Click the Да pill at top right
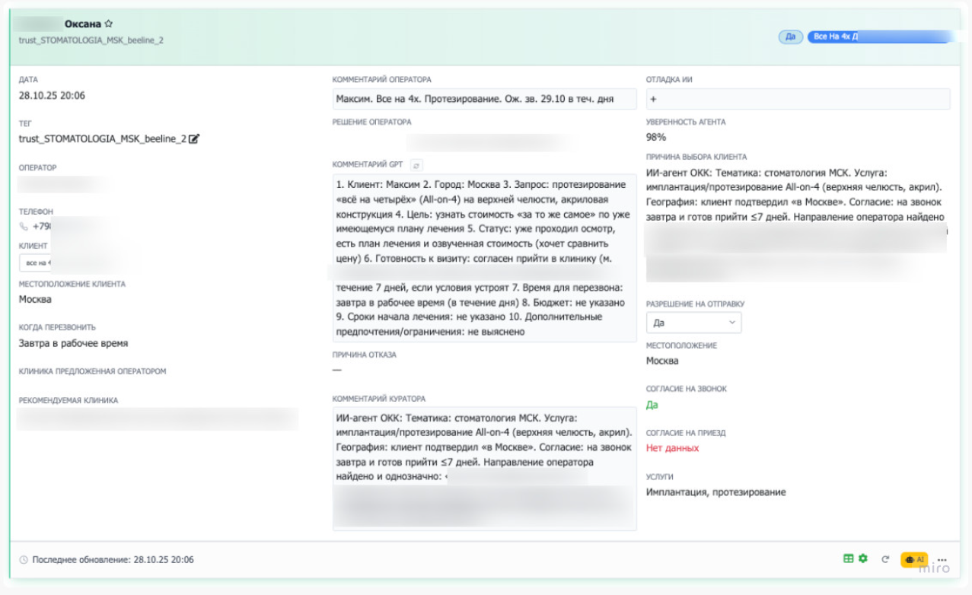The image size is (972, 595). pos(790,36)
